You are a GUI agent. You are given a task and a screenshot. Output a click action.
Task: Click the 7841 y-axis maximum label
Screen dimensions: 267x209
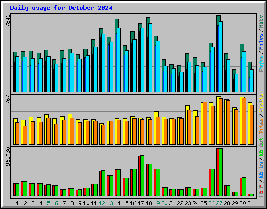coord(8,21)
